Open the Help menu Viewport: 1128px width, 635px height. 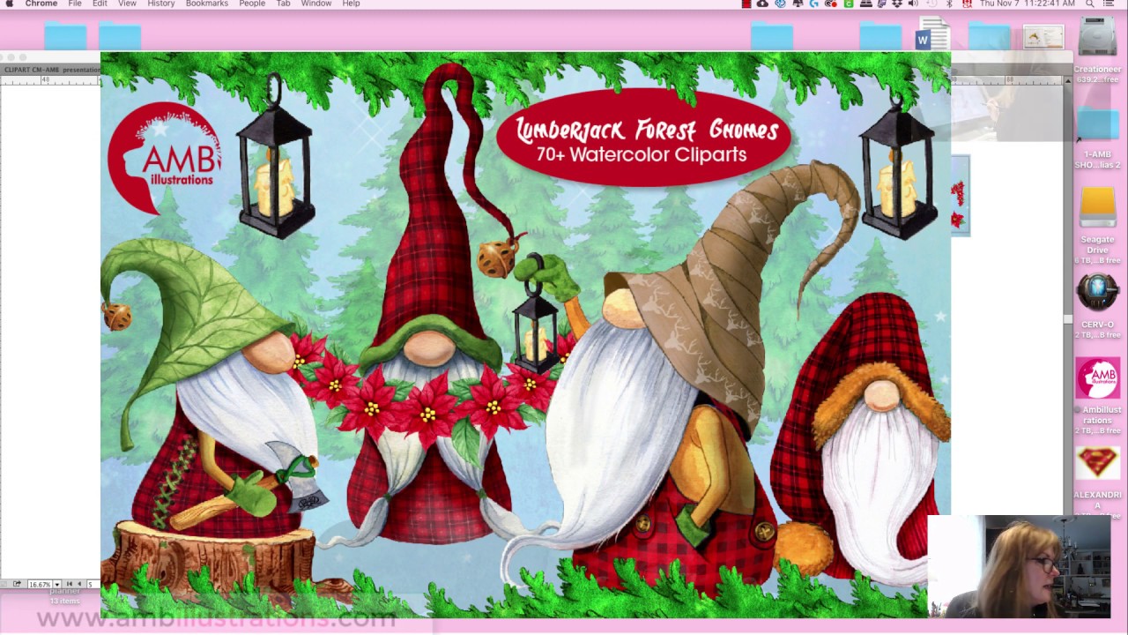click(x=351, y=4)
